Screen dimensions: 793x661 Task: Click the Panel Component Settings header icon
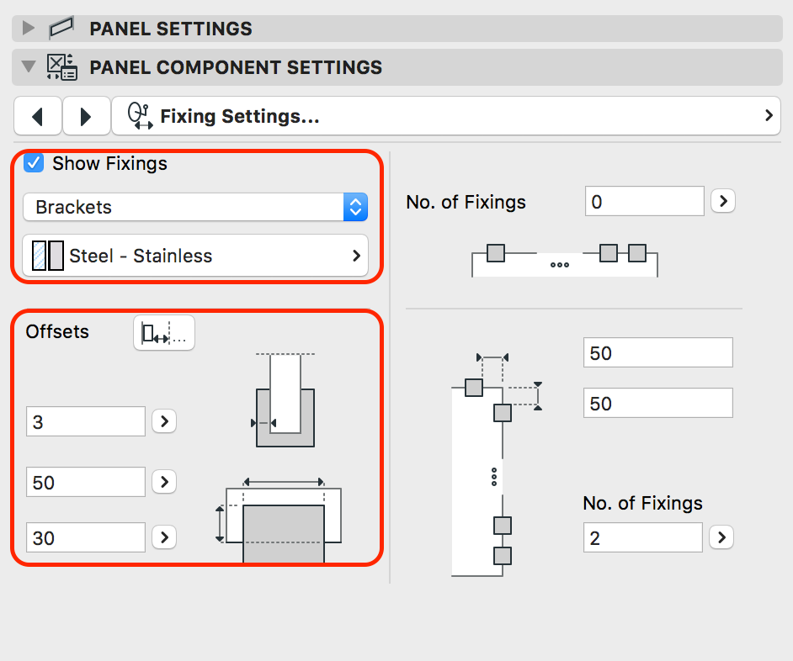[x=61, y=67]
